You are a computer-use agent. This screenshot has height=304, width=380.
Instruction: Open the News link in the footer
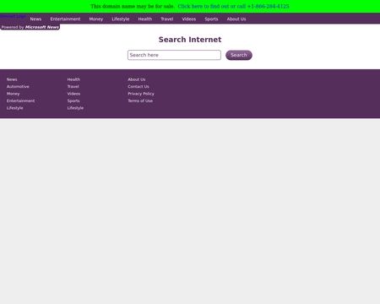point(12,79)
